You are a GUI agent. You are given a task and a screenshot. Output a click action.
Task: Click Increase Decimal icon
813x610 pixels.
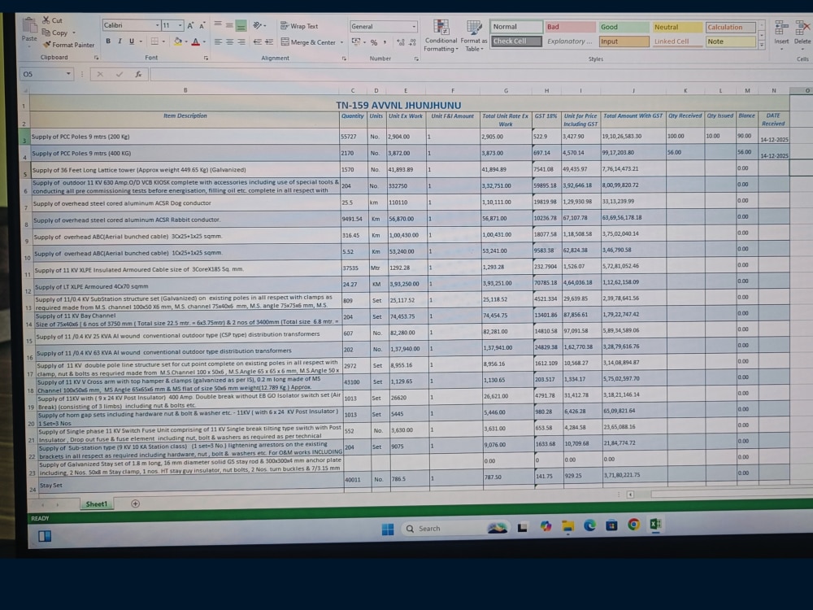click(x=400, y=42)
